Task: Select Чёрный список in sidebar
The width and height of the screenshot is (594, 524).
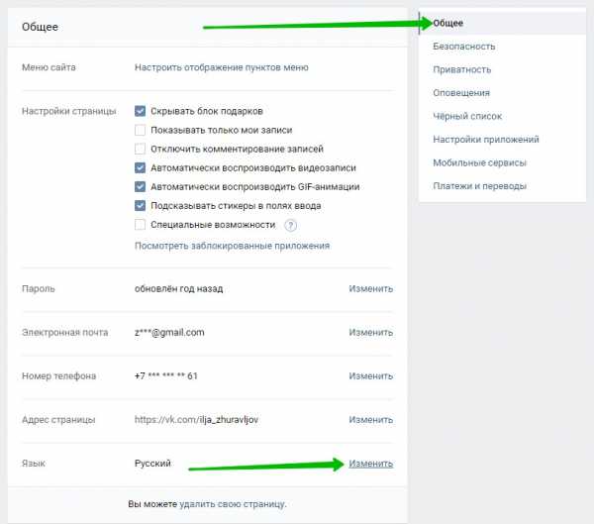Action: click(467, 116)
